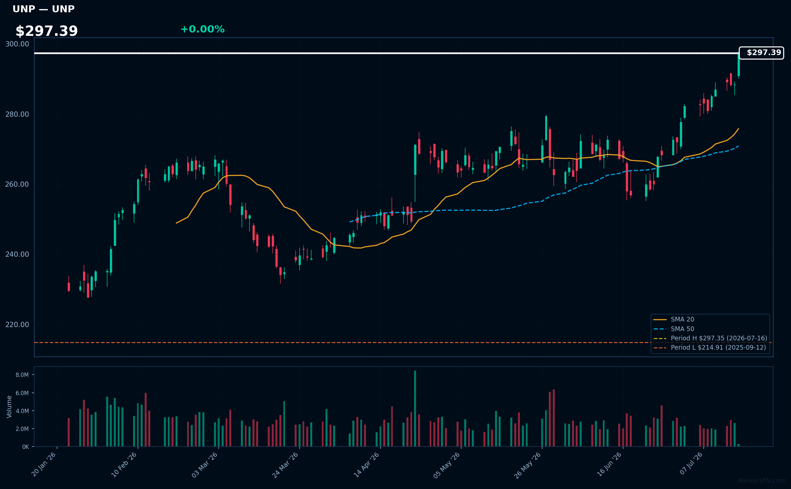Click the 14 Apr '26 date label
This screenshot has height=489, width=791.
point(367,464)
